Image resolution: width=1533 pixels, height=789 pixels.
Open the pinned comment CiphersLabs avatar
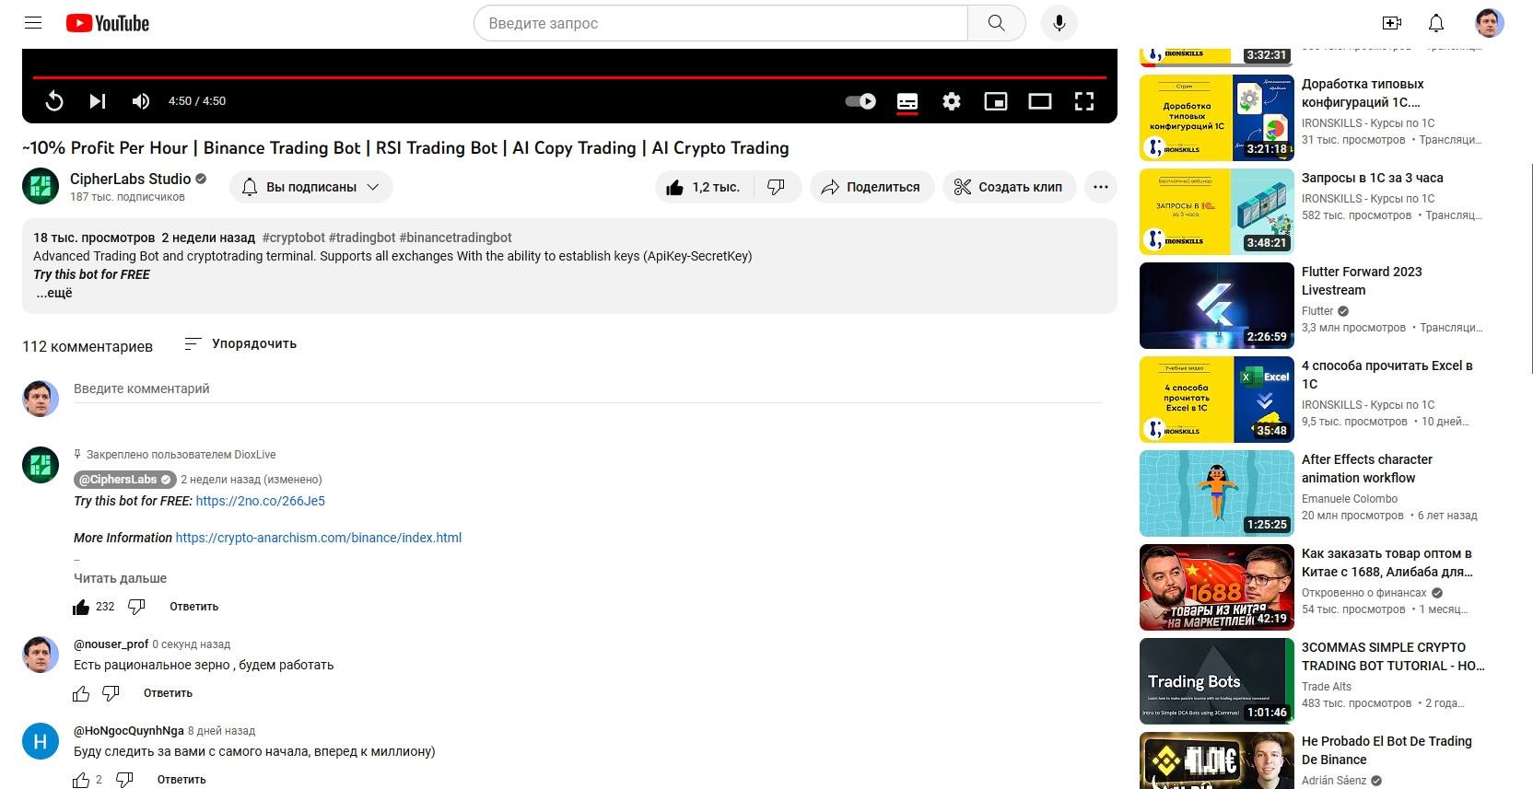coord(41,465)
